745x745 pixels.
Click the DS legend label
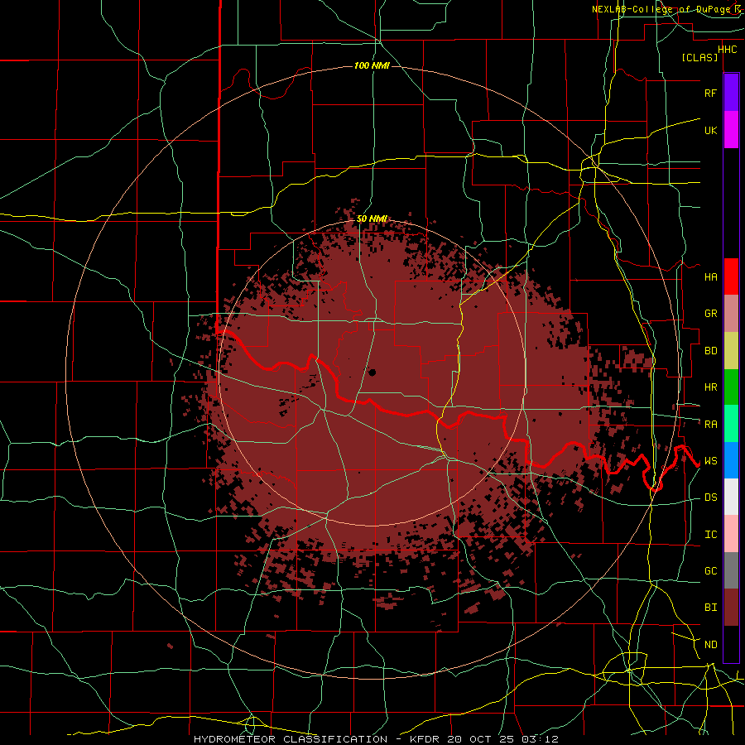[x=710, y=497]
